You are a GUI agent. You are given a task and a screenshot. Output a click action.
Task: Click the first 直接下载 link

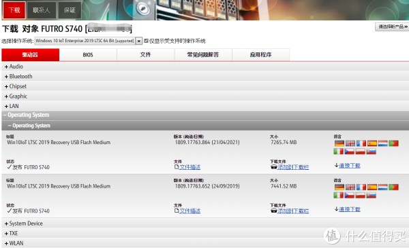(x=350, y=166)
